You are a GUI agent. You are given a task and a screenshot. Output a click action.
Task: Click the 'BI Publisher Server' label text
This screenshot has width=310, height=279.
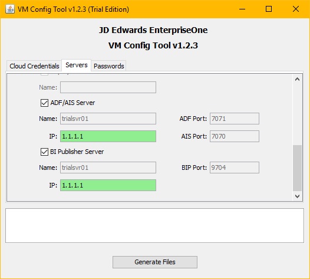tap(77, 152)
